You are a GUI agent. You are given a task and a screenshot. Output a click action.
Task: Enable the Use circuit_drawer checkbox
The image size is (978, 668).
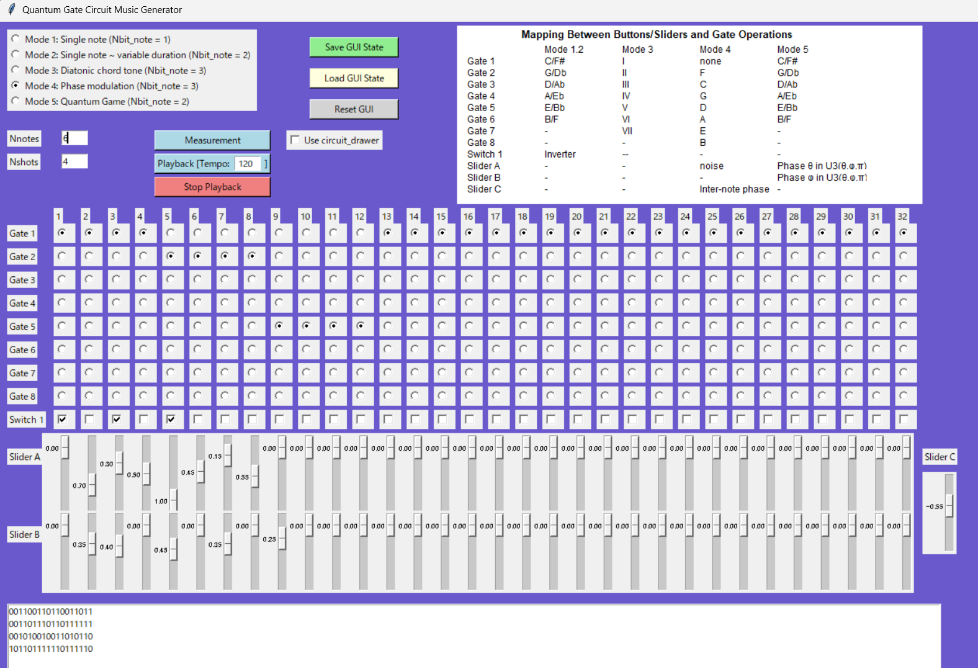point(295,140)
